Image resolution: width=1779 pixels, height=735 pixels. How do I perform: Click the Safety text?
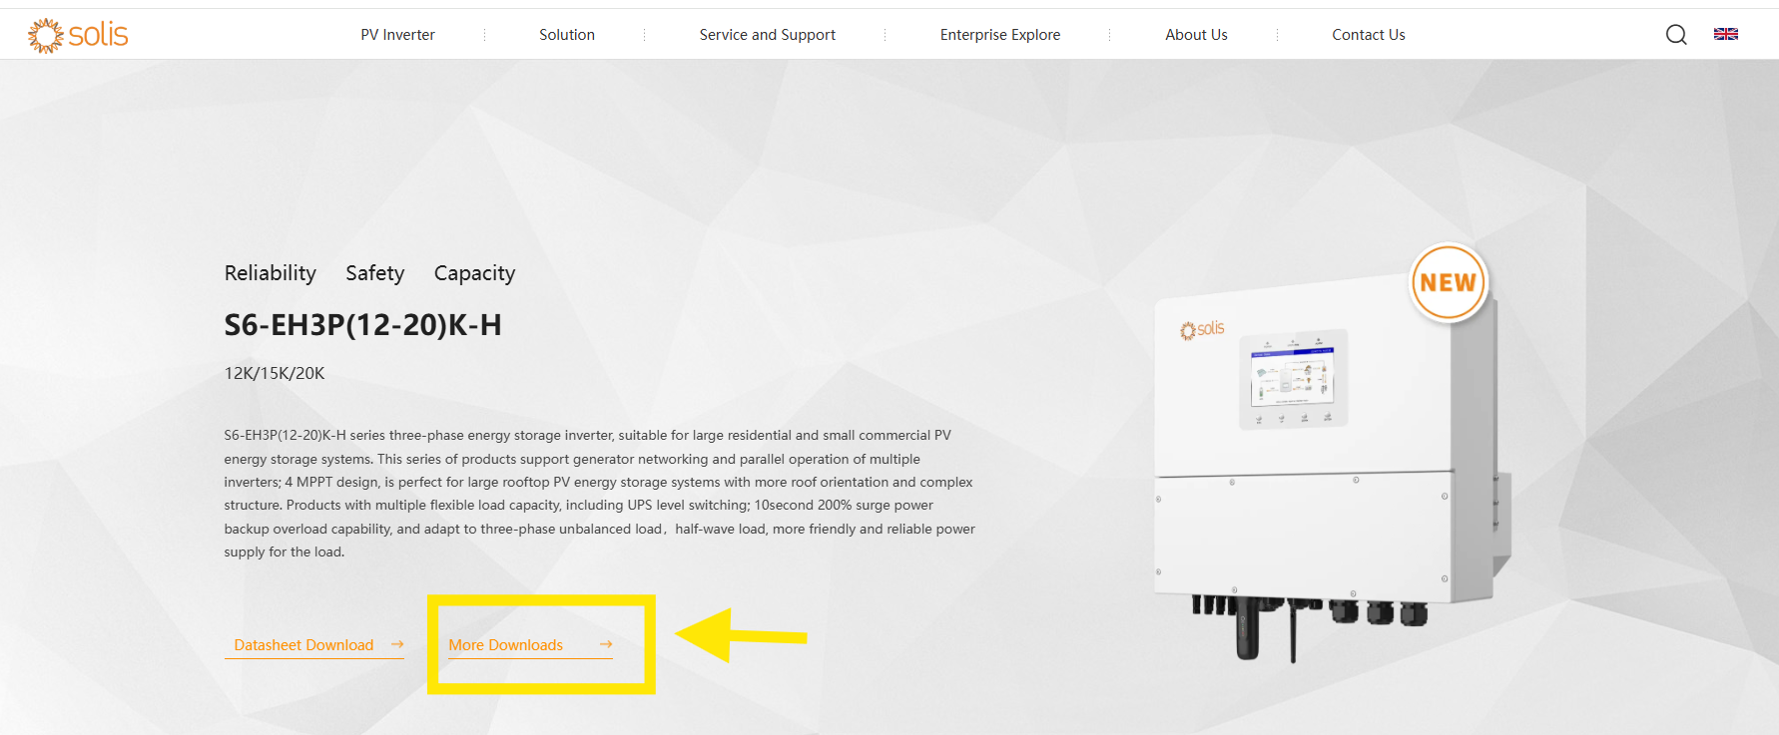tap(374, 273)
